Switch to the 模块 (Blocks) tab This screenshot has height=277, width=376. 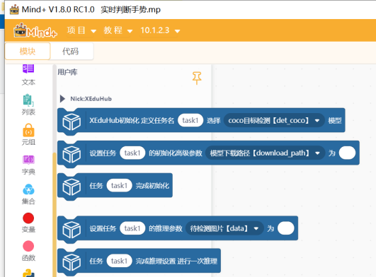28,51
